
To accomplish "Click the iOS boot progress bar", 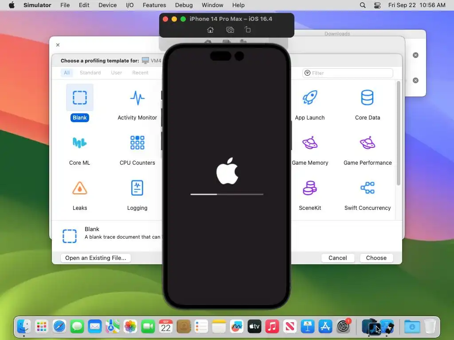I will tap(227, 194).
